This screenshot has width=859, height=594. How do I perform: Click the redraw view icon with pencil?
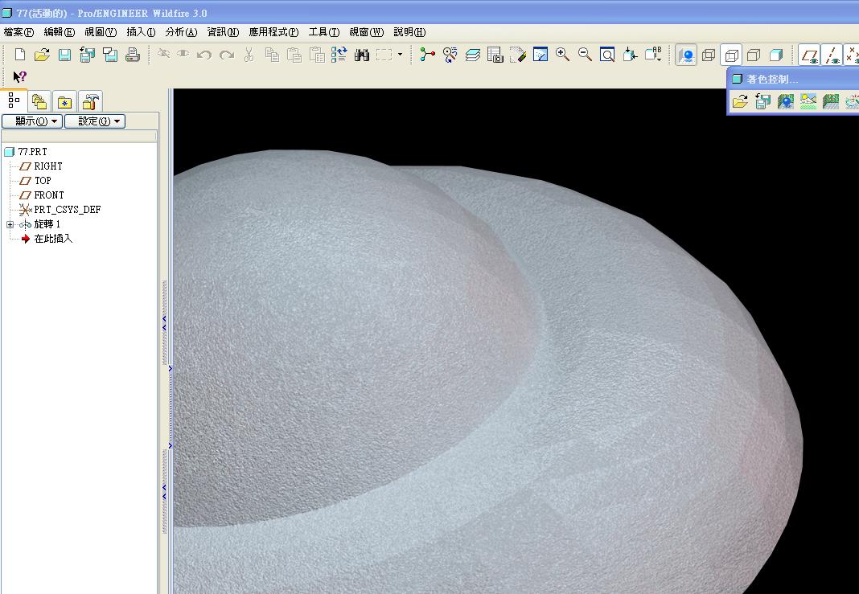point(518,55)
